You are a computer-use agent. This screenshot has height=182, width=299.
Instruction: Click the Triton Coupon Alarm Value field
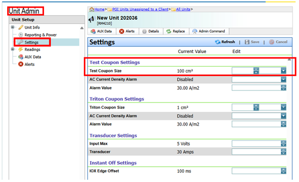(256, 124)
